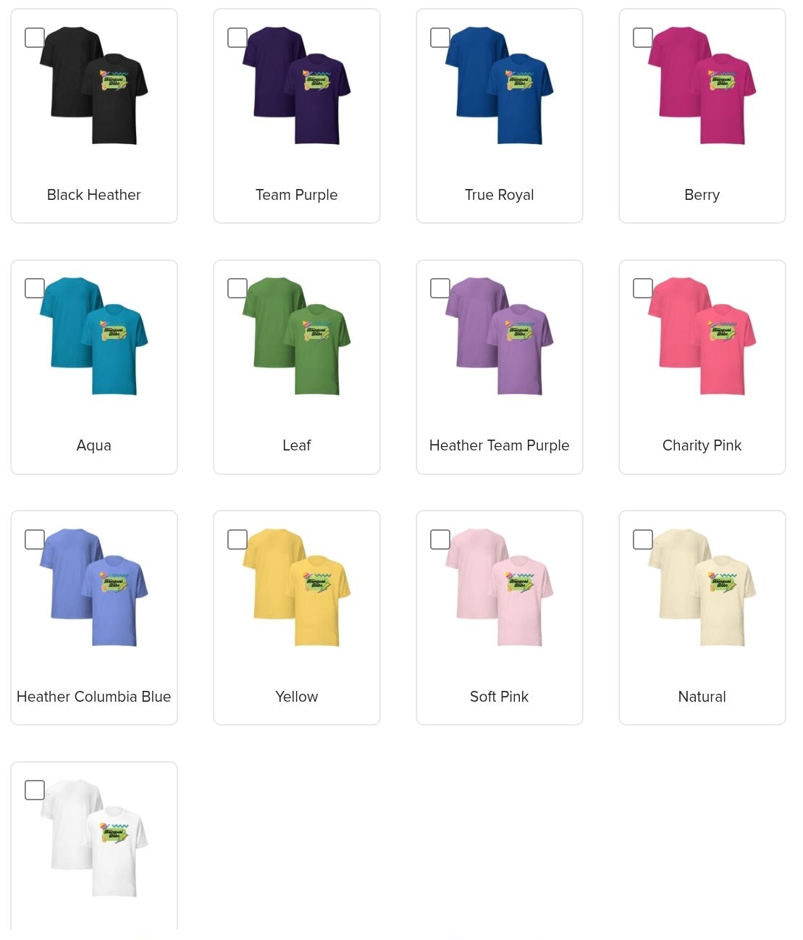
Task: Tick the Heather Team Purple checkbox
Action: tap(440, 288)
